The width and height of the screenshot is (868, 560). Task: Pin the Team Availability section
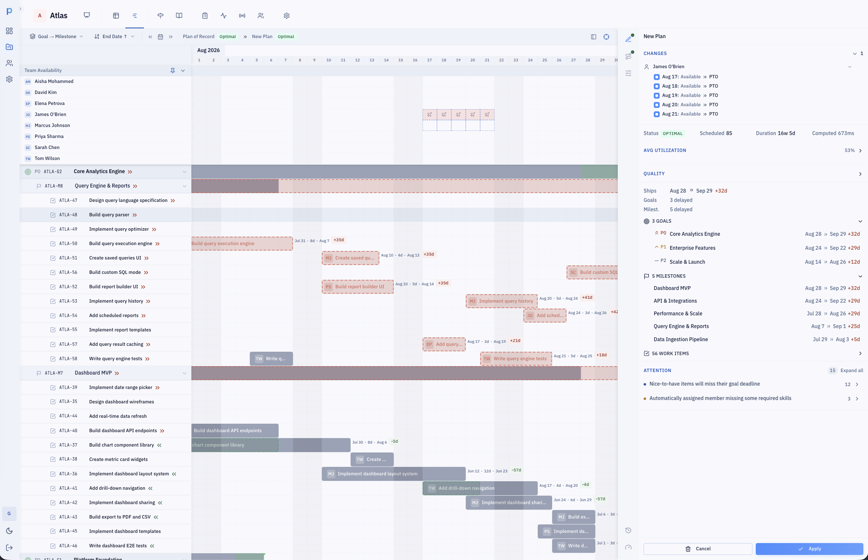click(173, 71)
